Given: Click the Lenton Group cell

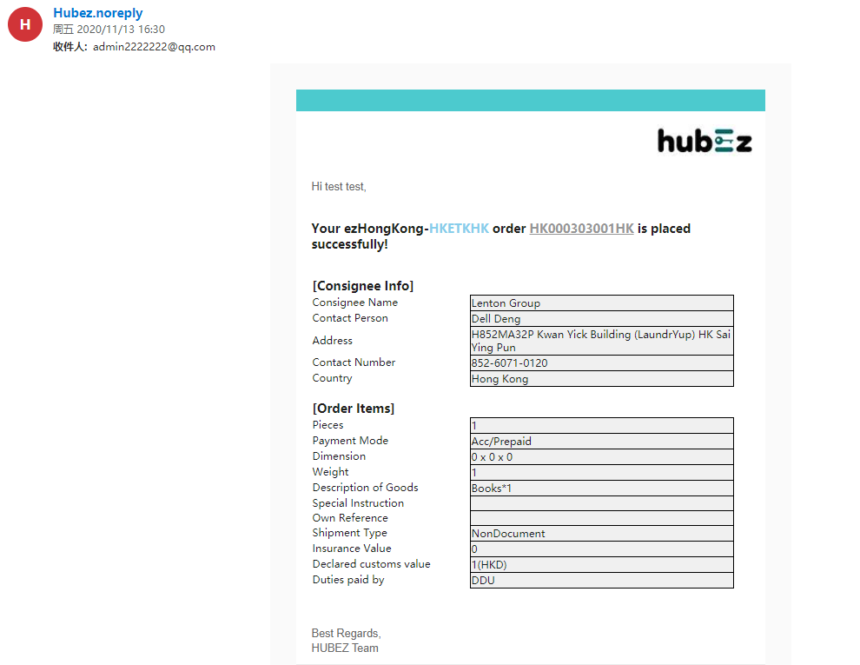Looking at the screenshot, I should [x=602, y=303].
